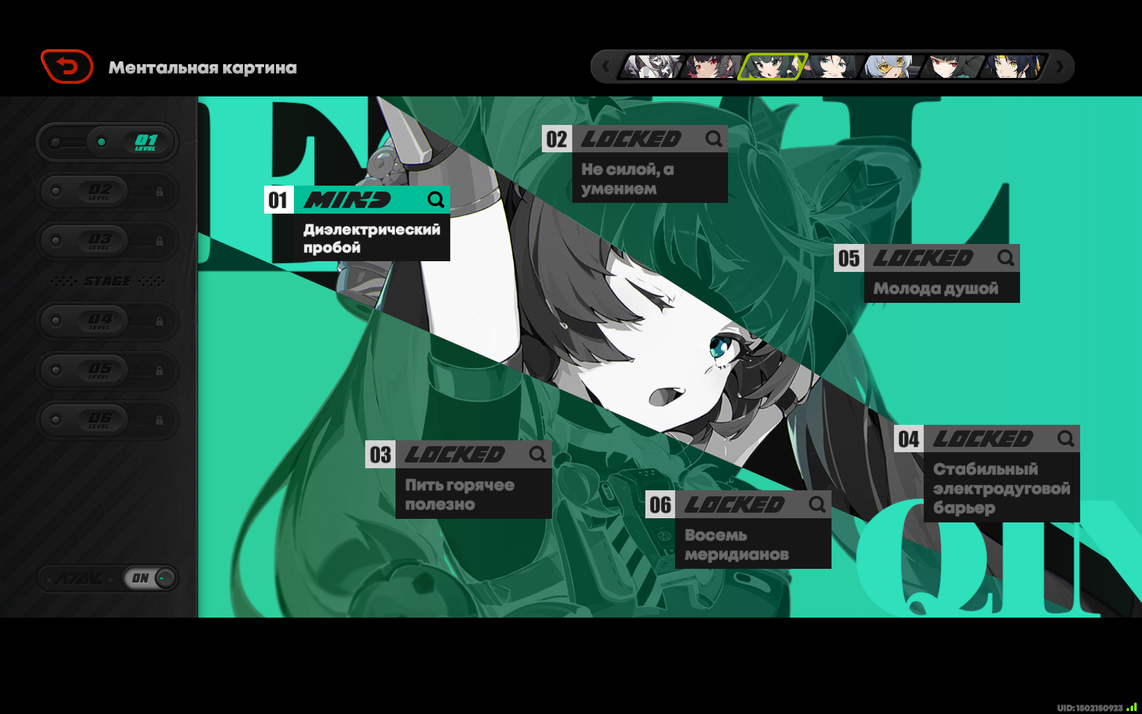Click the 02 number badge
Screen dimensions: 1142x714
[557, 139]
